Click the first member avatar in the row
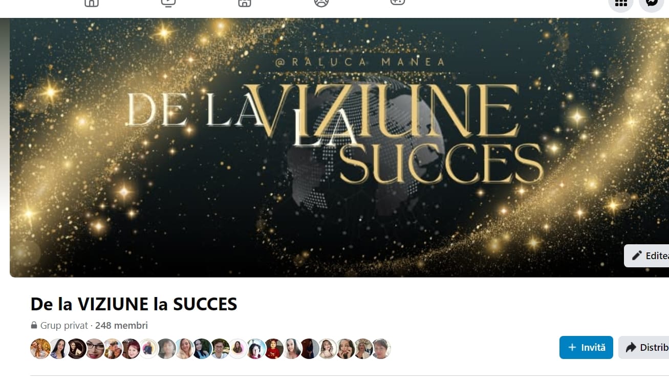The image size is (669, 381). (40, 349)
